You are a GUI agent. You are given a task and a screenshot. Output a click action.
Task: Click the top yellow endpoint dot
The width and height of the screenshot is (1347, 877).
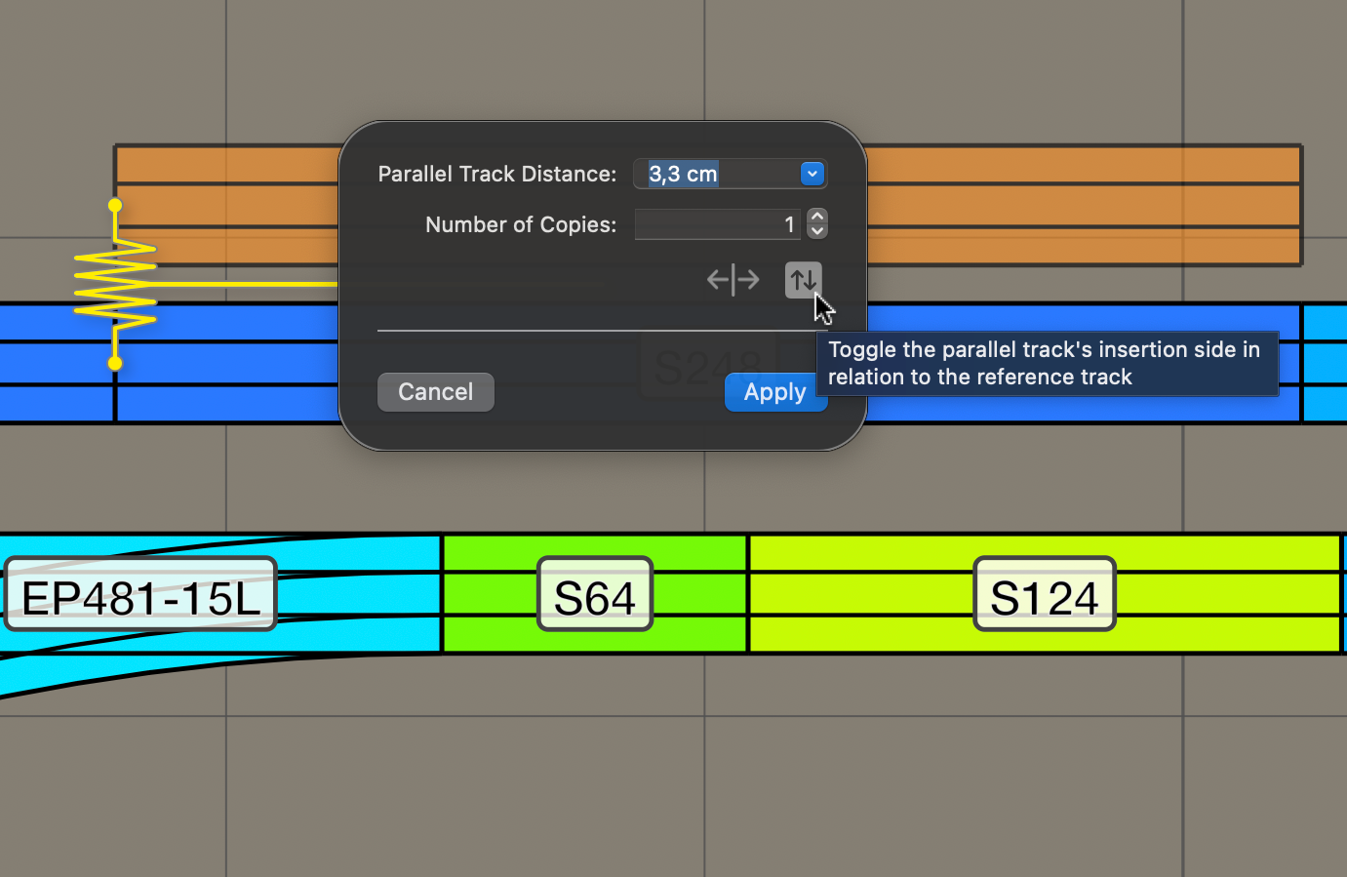pyautogui.click(x=115, y=203)
